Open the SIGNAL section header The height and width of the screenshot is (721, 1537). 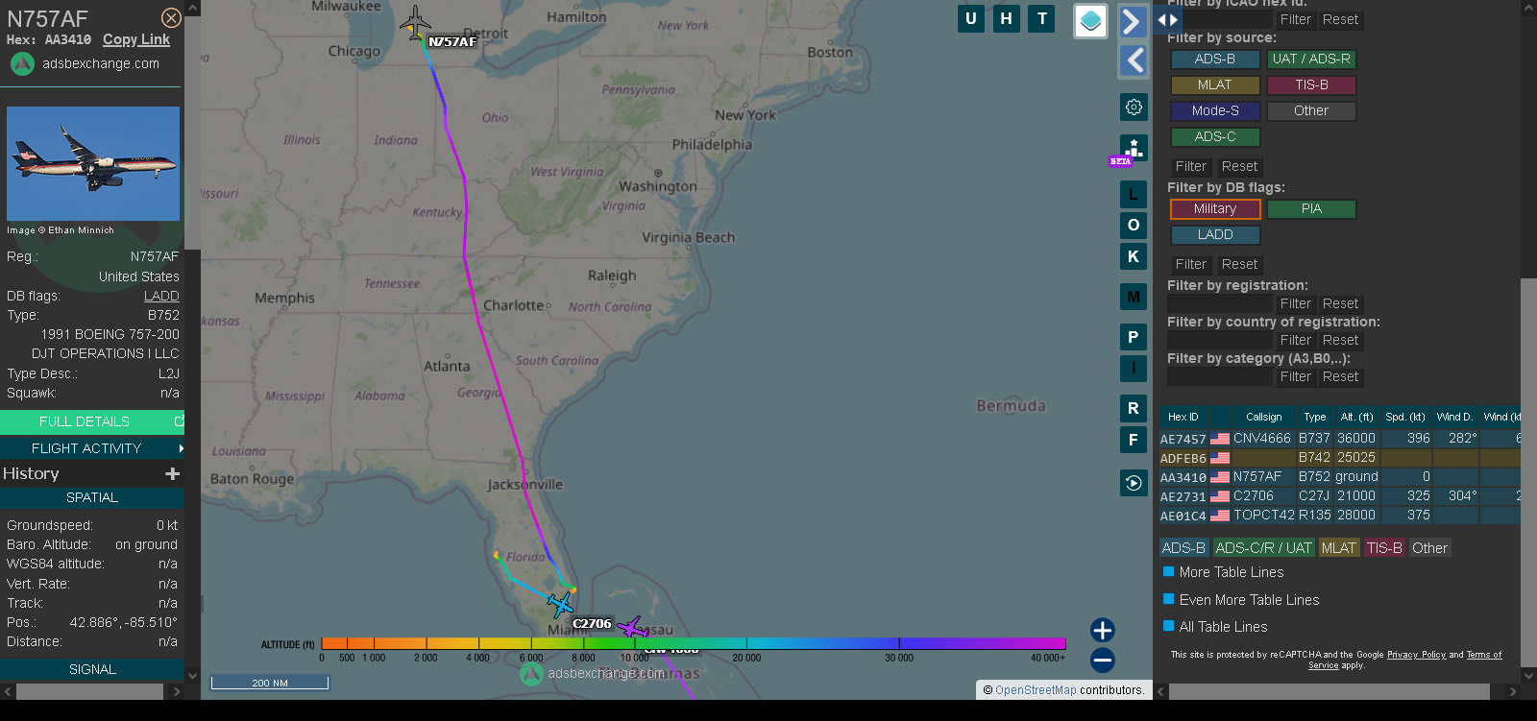coord(92,669)
